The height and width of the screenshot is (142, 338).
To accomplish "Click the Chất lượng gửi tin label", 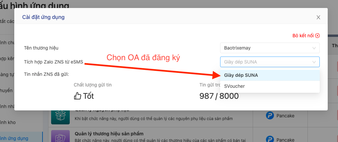I will [93, 85].
